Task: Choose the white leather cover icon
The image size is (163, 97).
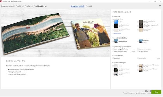Action: point(116,30)
